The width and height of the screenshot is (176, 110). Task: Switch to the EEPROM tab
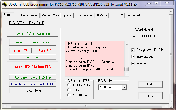pos(117,15)
